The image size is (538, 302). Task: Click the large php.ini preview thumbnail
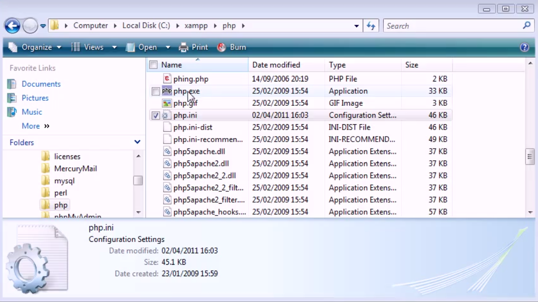[38, 259]
